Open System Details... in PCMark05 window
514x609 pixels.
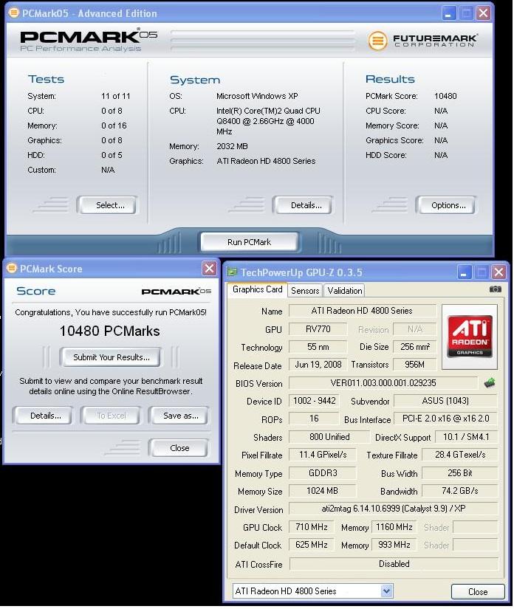(304, 205)
